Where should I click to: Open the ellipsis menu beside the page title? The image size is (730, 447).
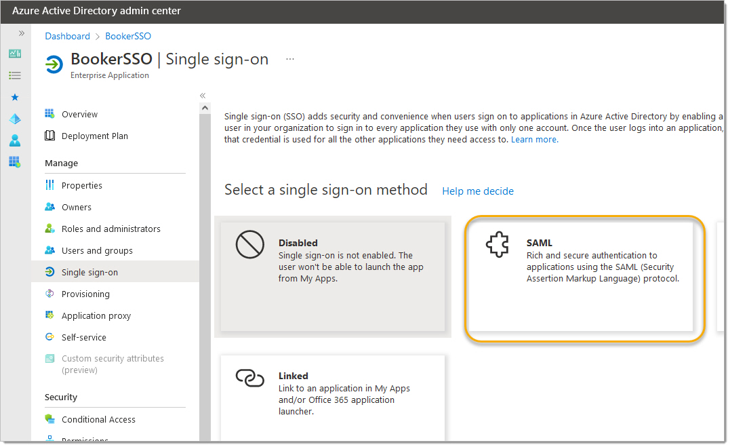[x=290, y=59]
